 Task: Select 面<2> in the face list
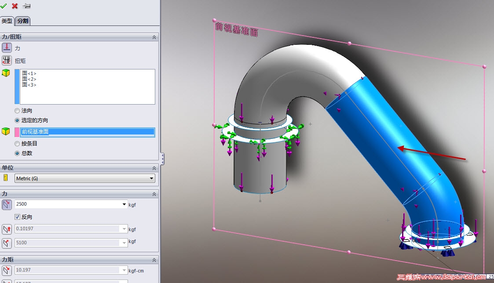pyautogui.click(x=29, y=79)
